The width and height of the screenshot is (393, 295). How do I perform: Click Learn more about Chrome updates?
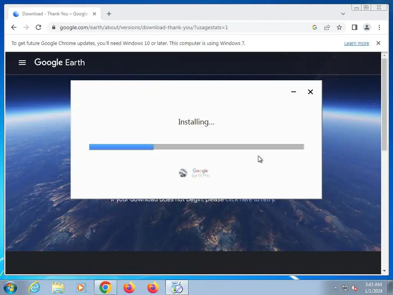(357, 43)
